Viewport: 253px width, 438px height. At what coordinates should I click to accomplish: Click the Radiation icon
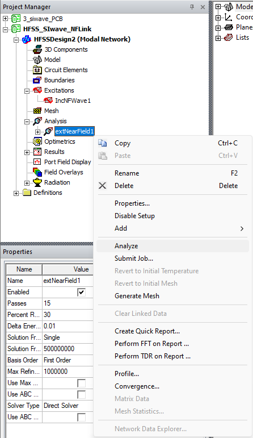coord(37,182)
